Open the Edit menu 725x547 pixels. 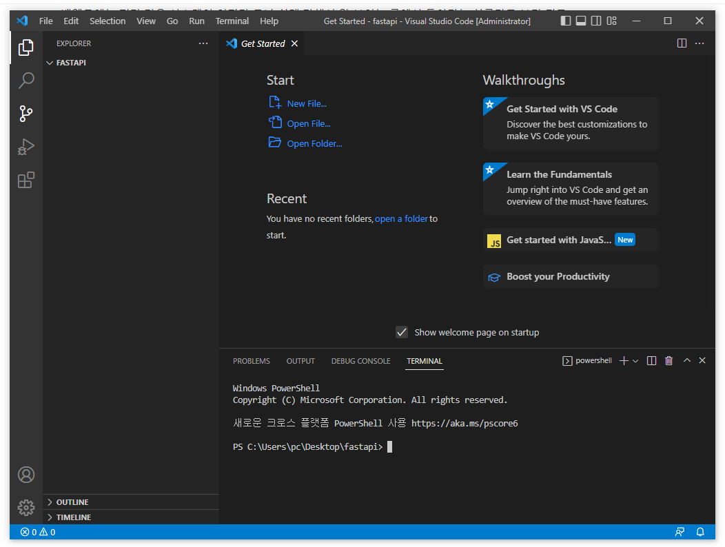71,21
